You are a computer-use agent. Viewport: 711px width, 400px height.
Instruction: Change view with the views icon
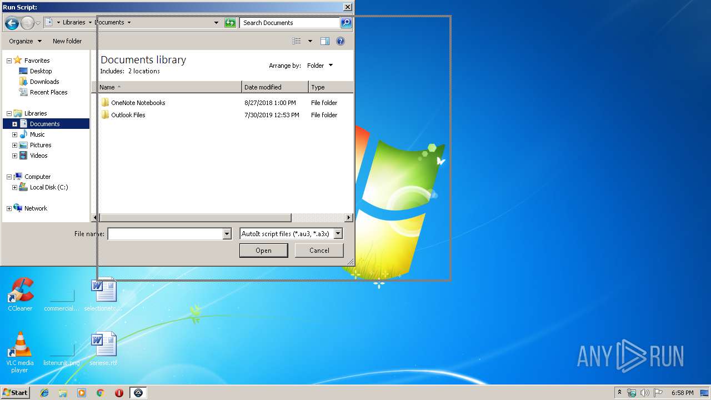[297, 41]
